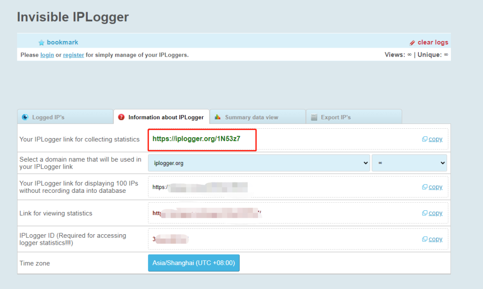Follow the register link
This screenshot has height=289, width=483.
pyautogui.click(x=73, y=55)
